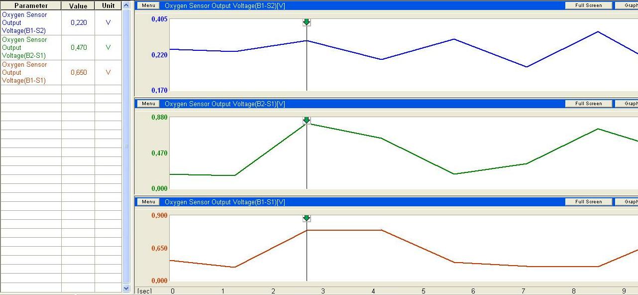Image resolution: width=638 pixels, height=295 pixels.
Task: Click the parameter list vertical scrollbar thumb
Action: pyautogui.click(x=126, y=146)
